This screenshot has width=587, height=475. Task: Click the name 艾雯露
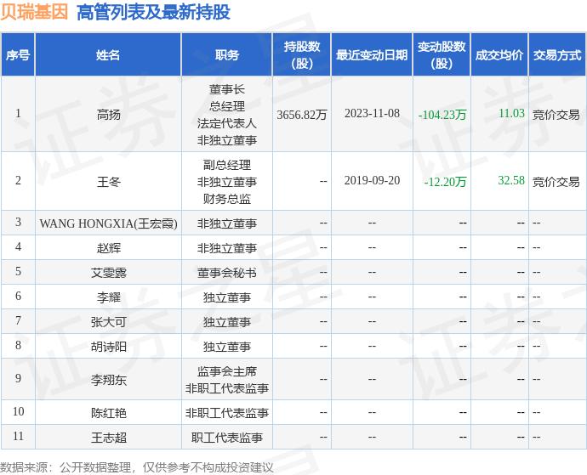tap(109, 273)
